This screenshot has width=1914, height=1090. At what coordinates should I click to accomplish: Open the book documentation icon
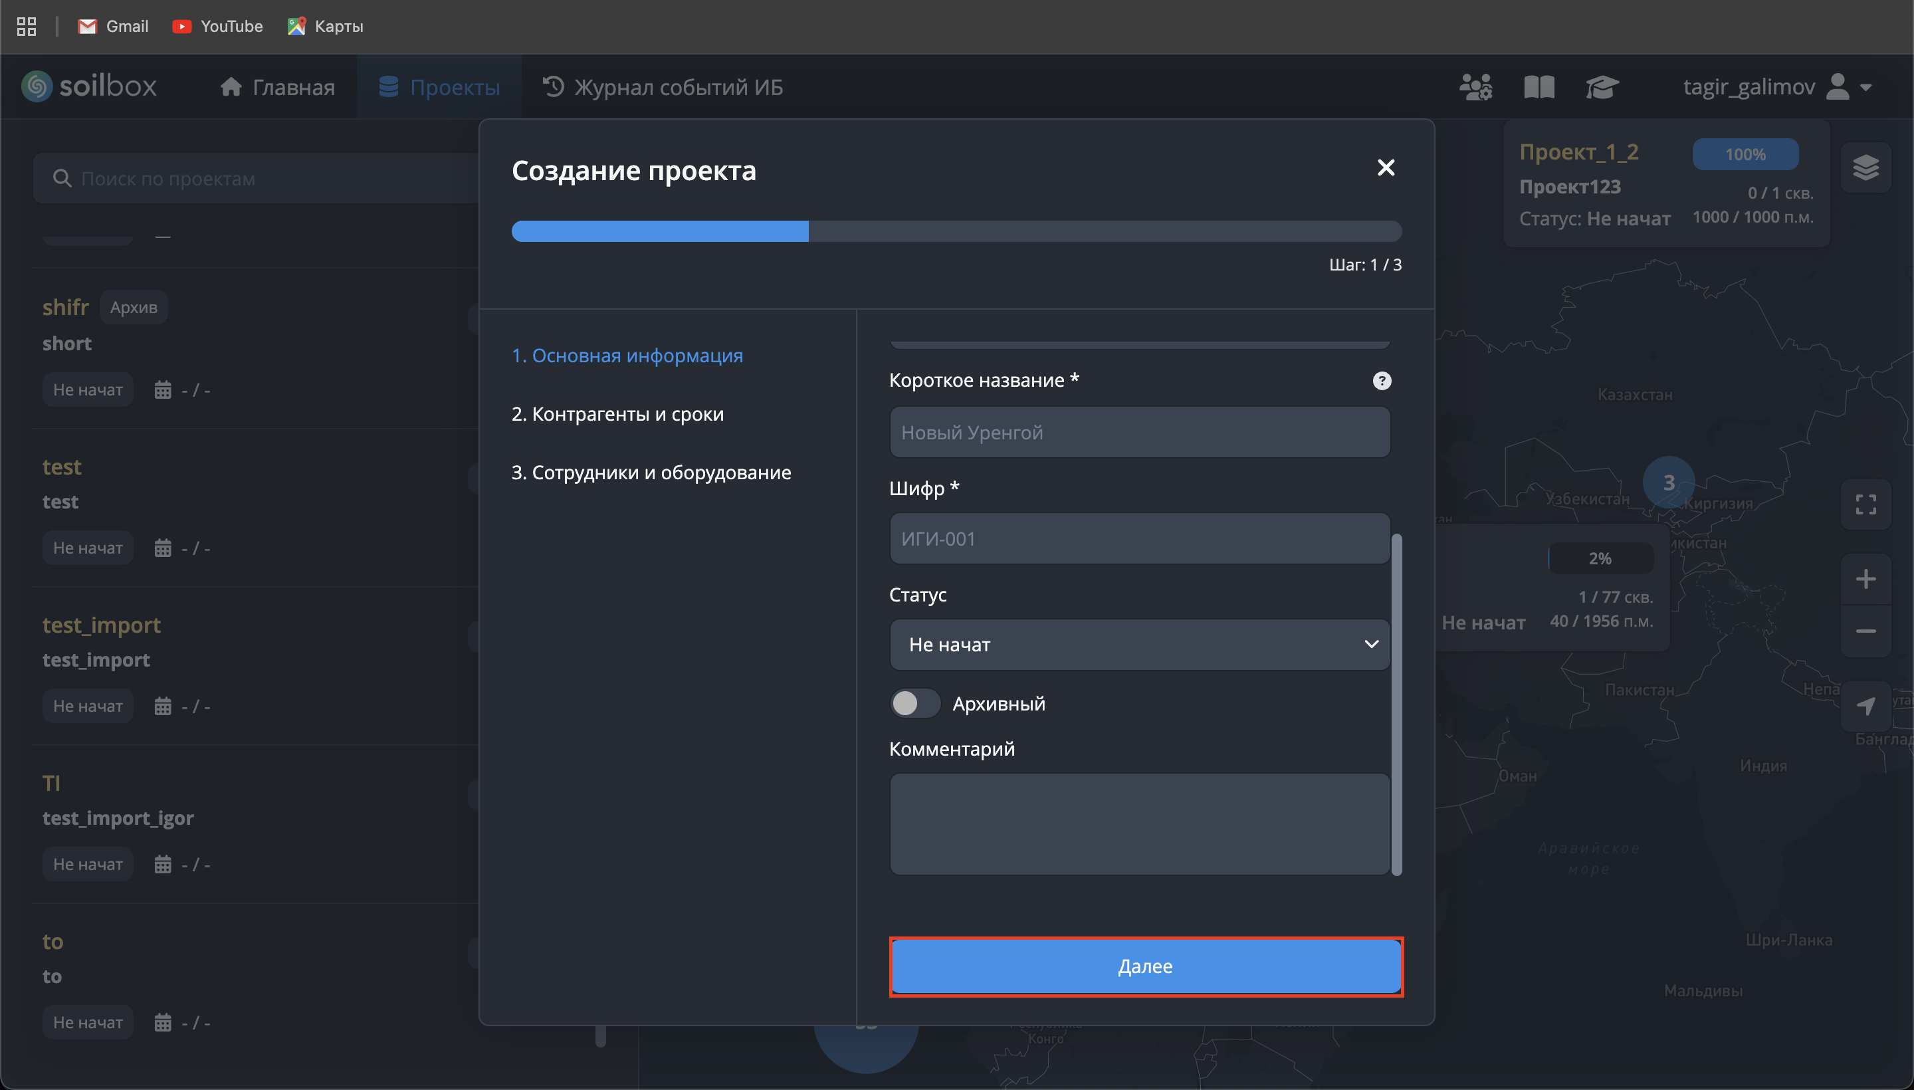tap(1539, 87)
